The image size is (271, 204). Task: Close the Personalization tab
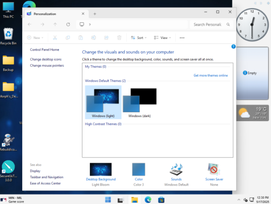(83, 14)
